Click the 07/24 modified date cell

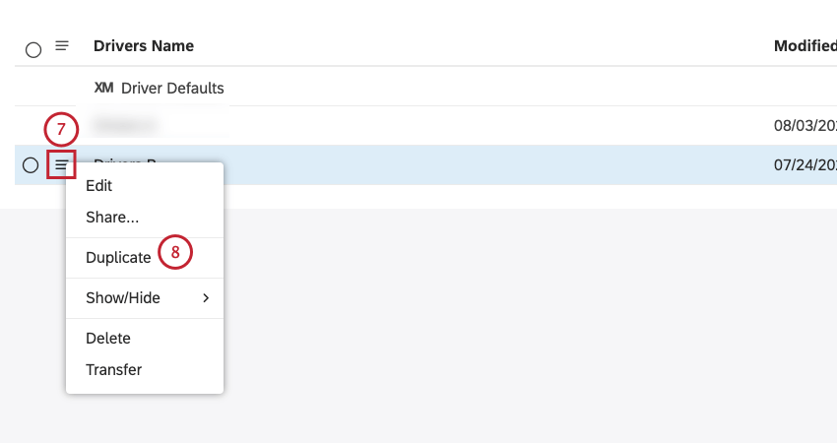coord(805,165)
